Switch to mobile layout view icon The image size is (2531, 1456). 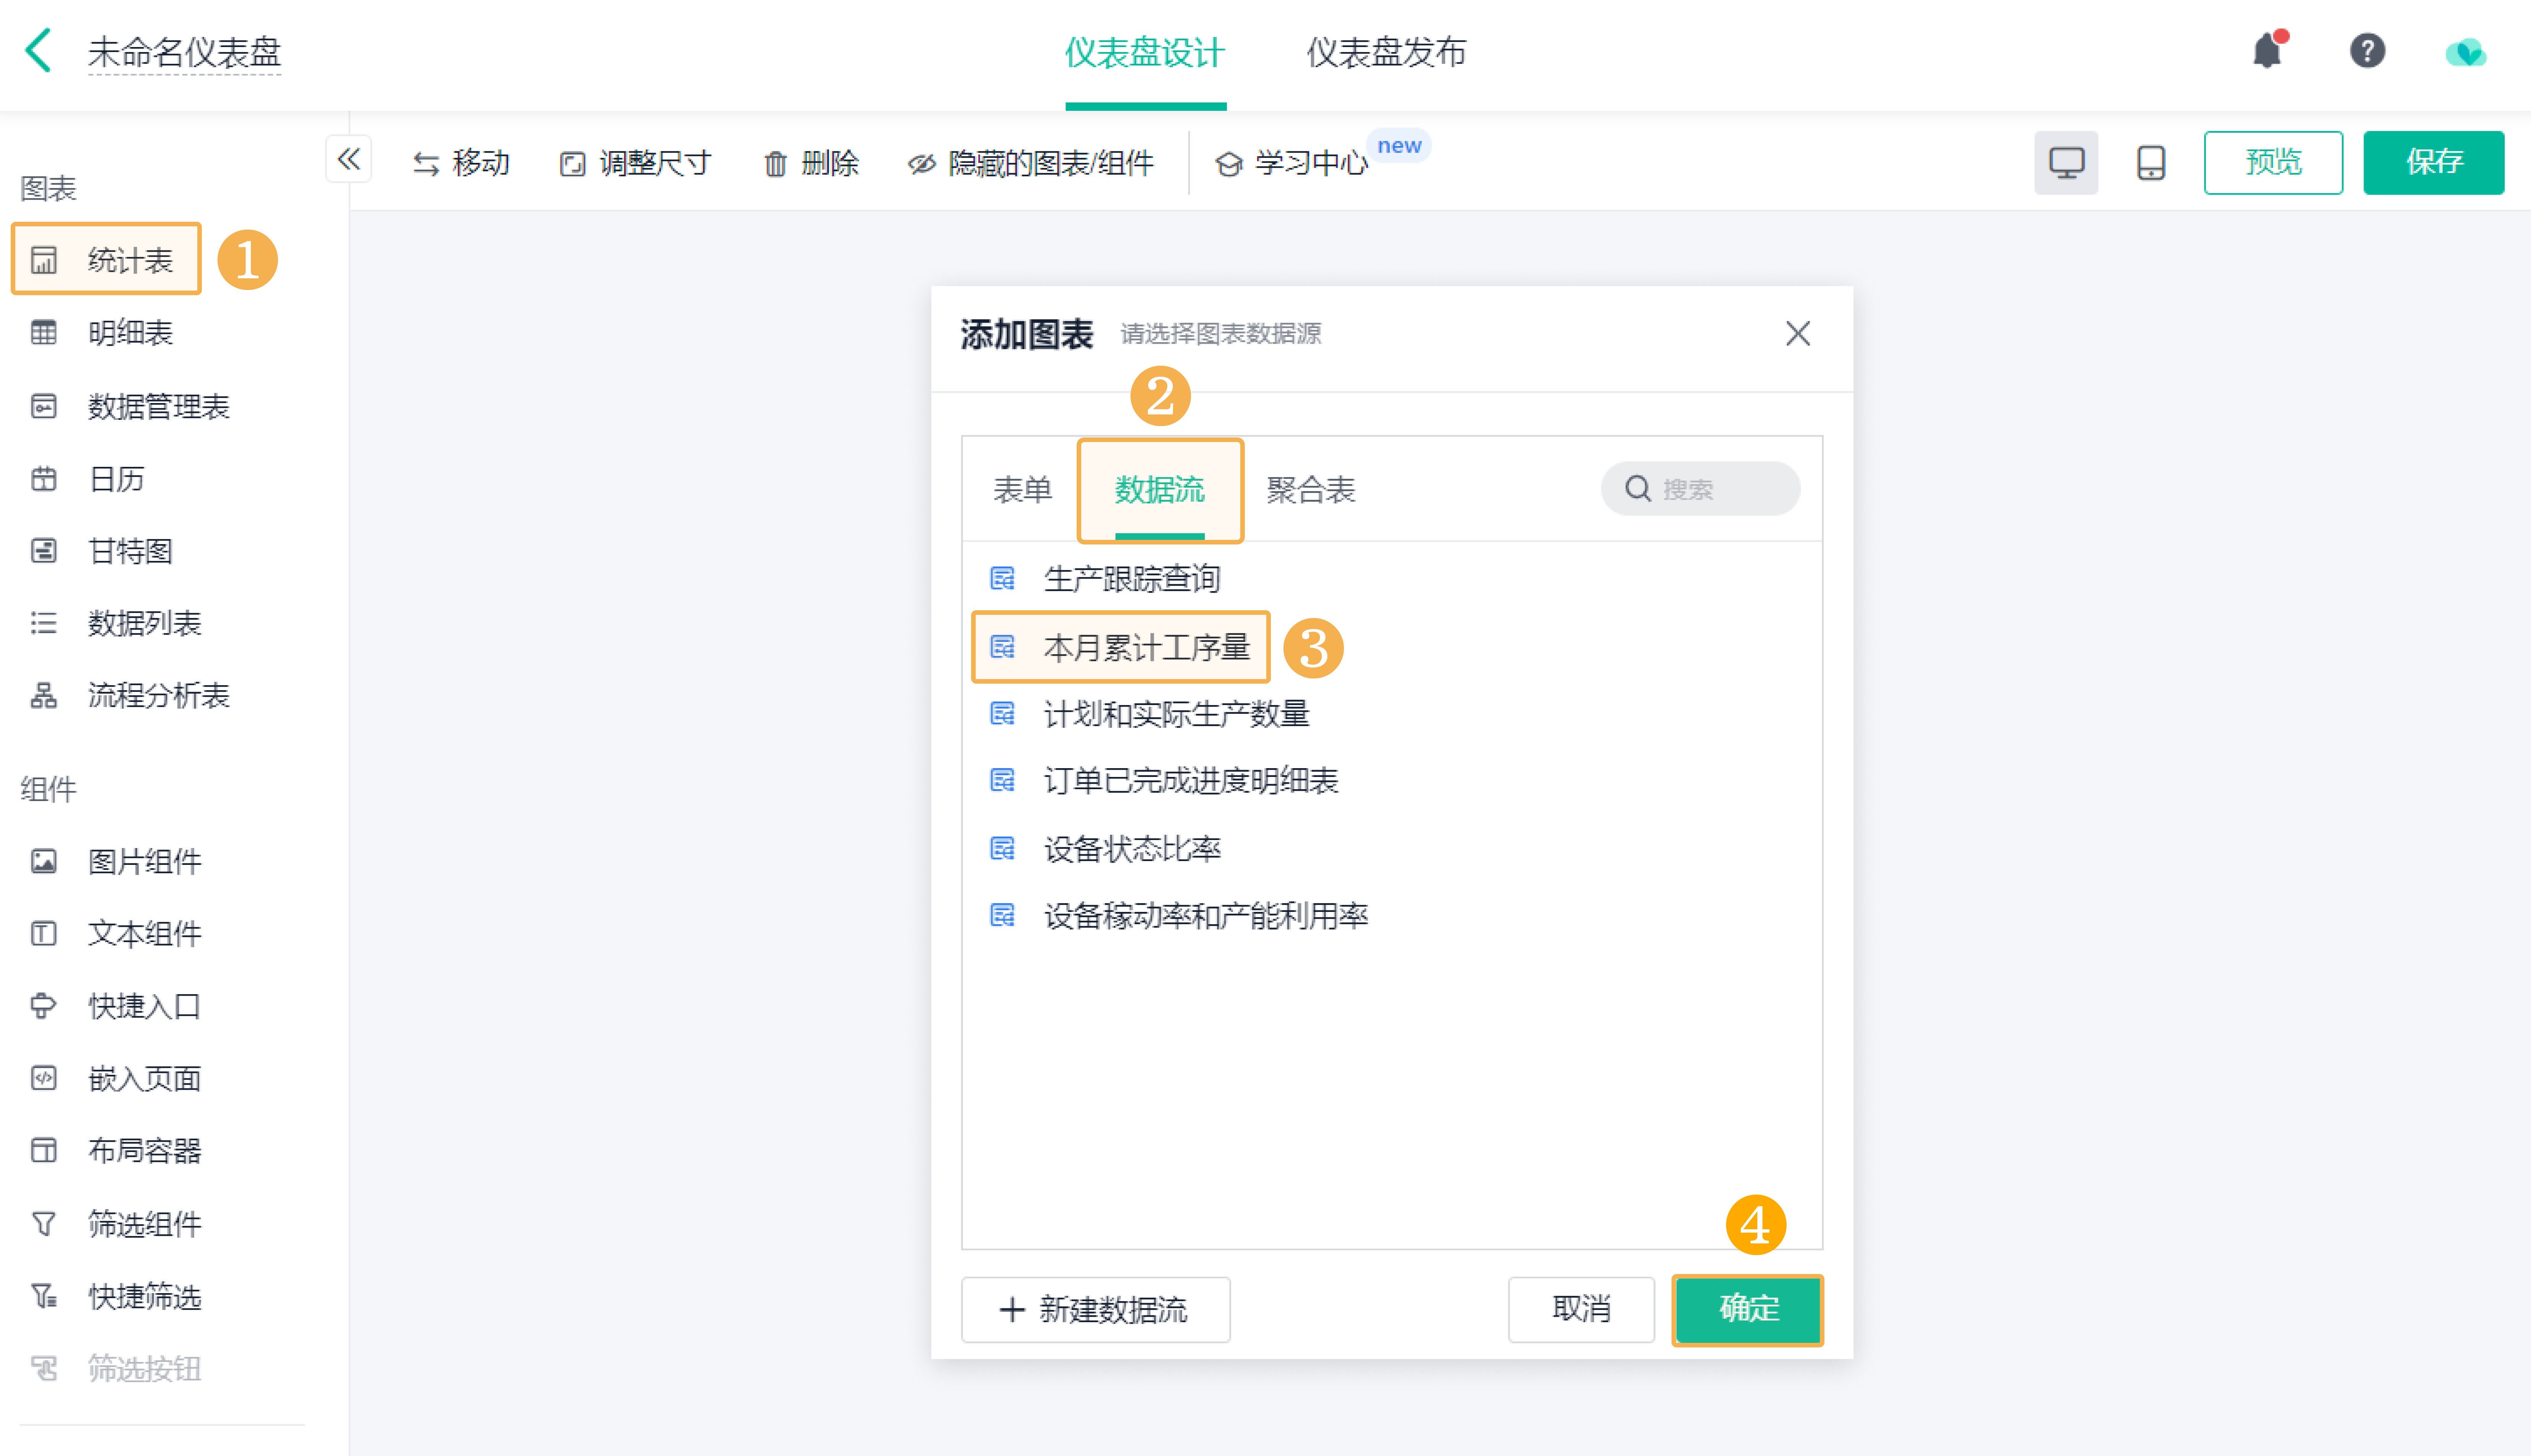2150,162
